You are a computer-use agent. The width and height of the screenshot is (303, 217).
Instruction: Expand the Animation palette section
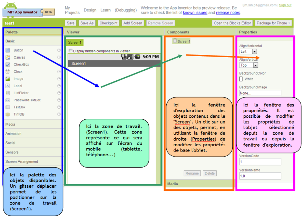32,134
